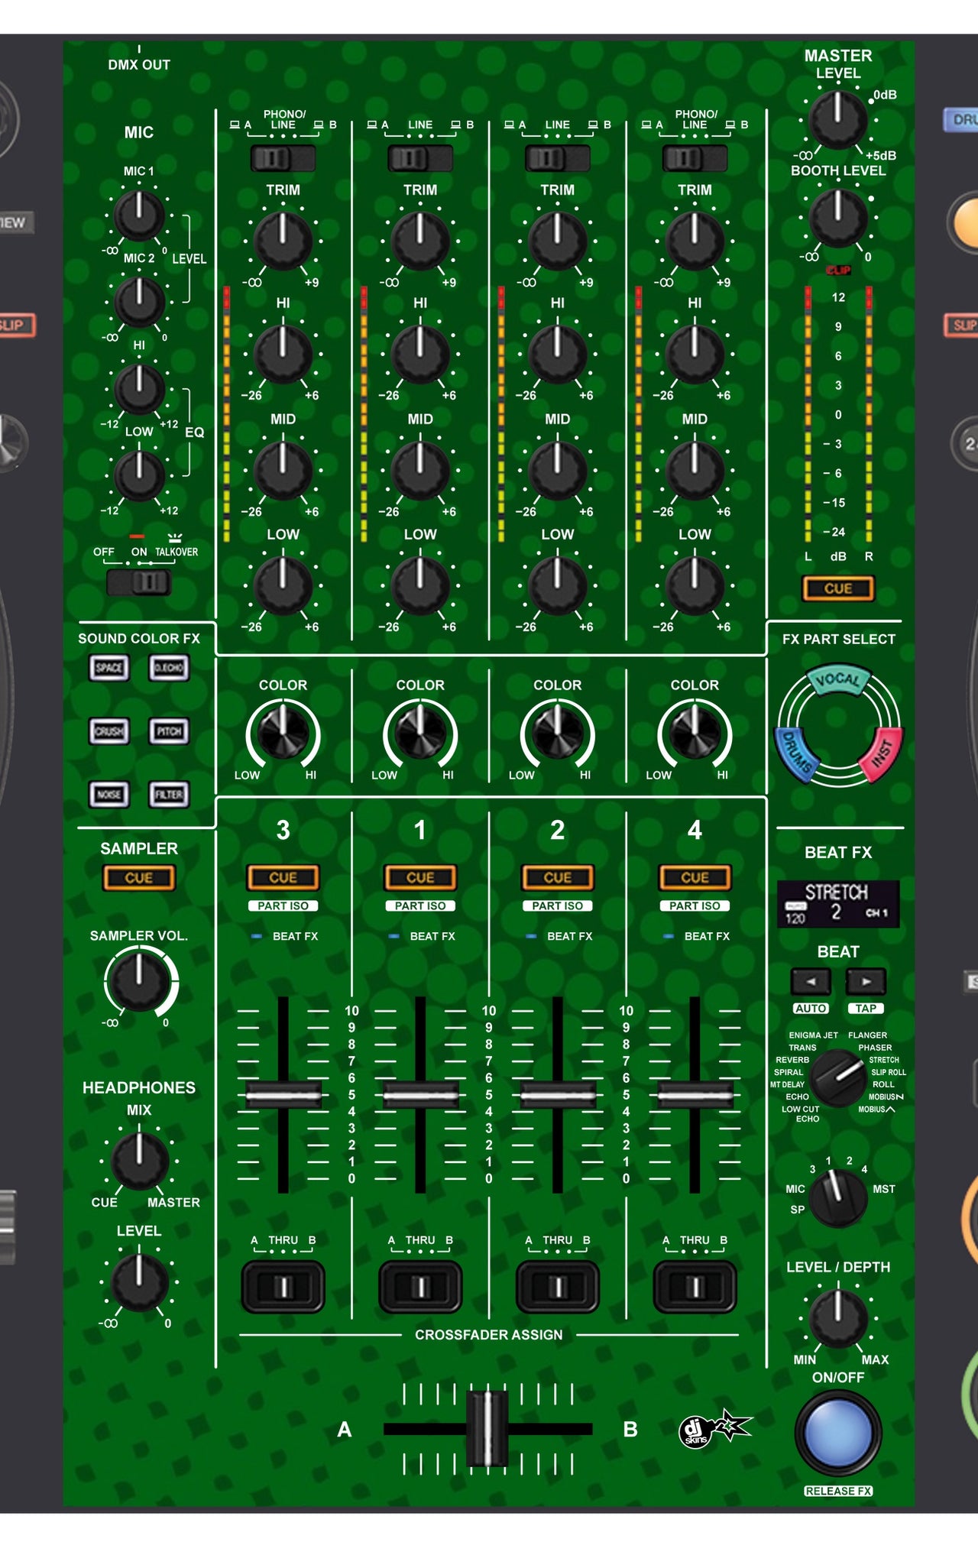Click channel 4 PHONO/LINE input selector switch
978x1555 pixels.
[x=695, y=158]
